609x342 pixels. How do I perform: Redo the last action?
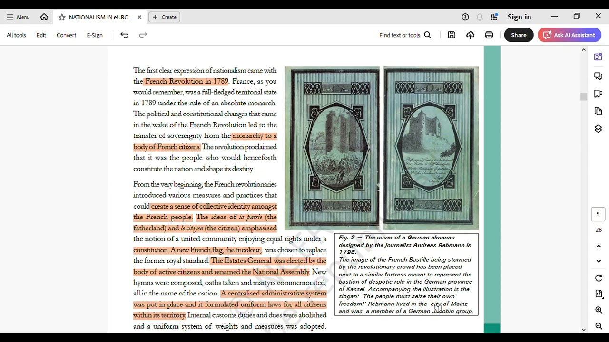click(x=143, y=35)
